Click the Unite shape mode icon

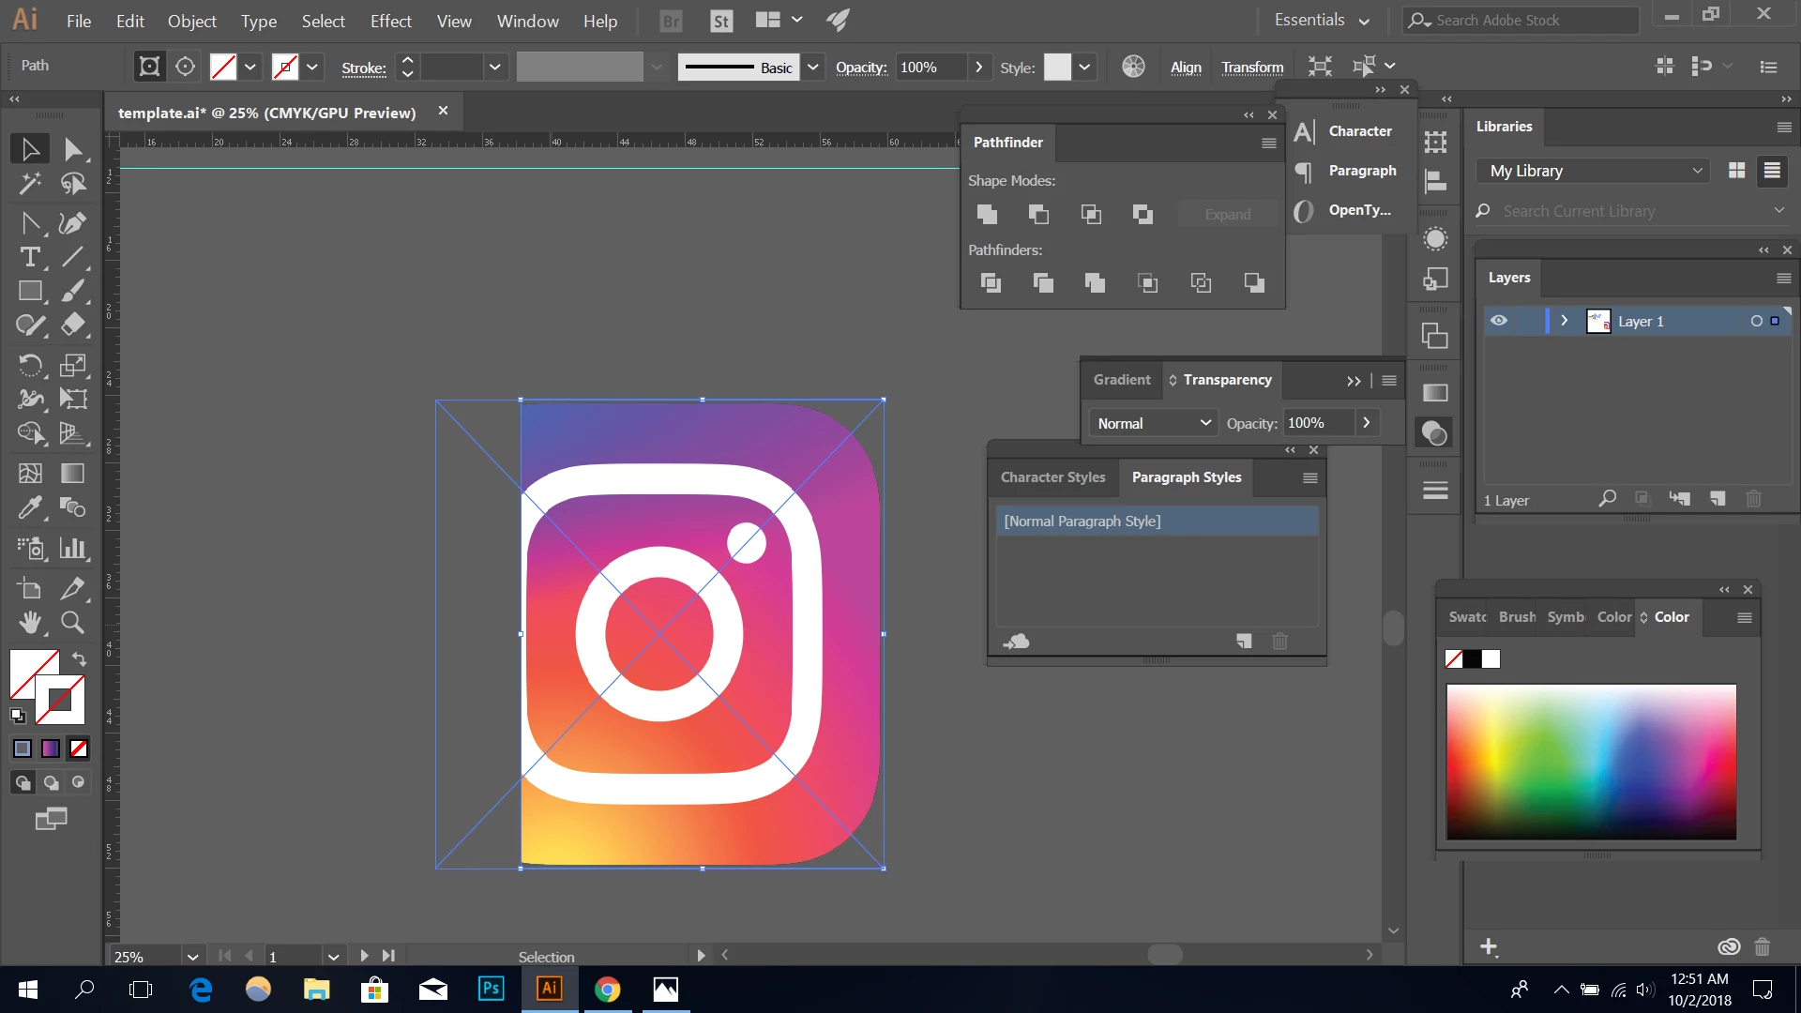click(x=987, y=214)
